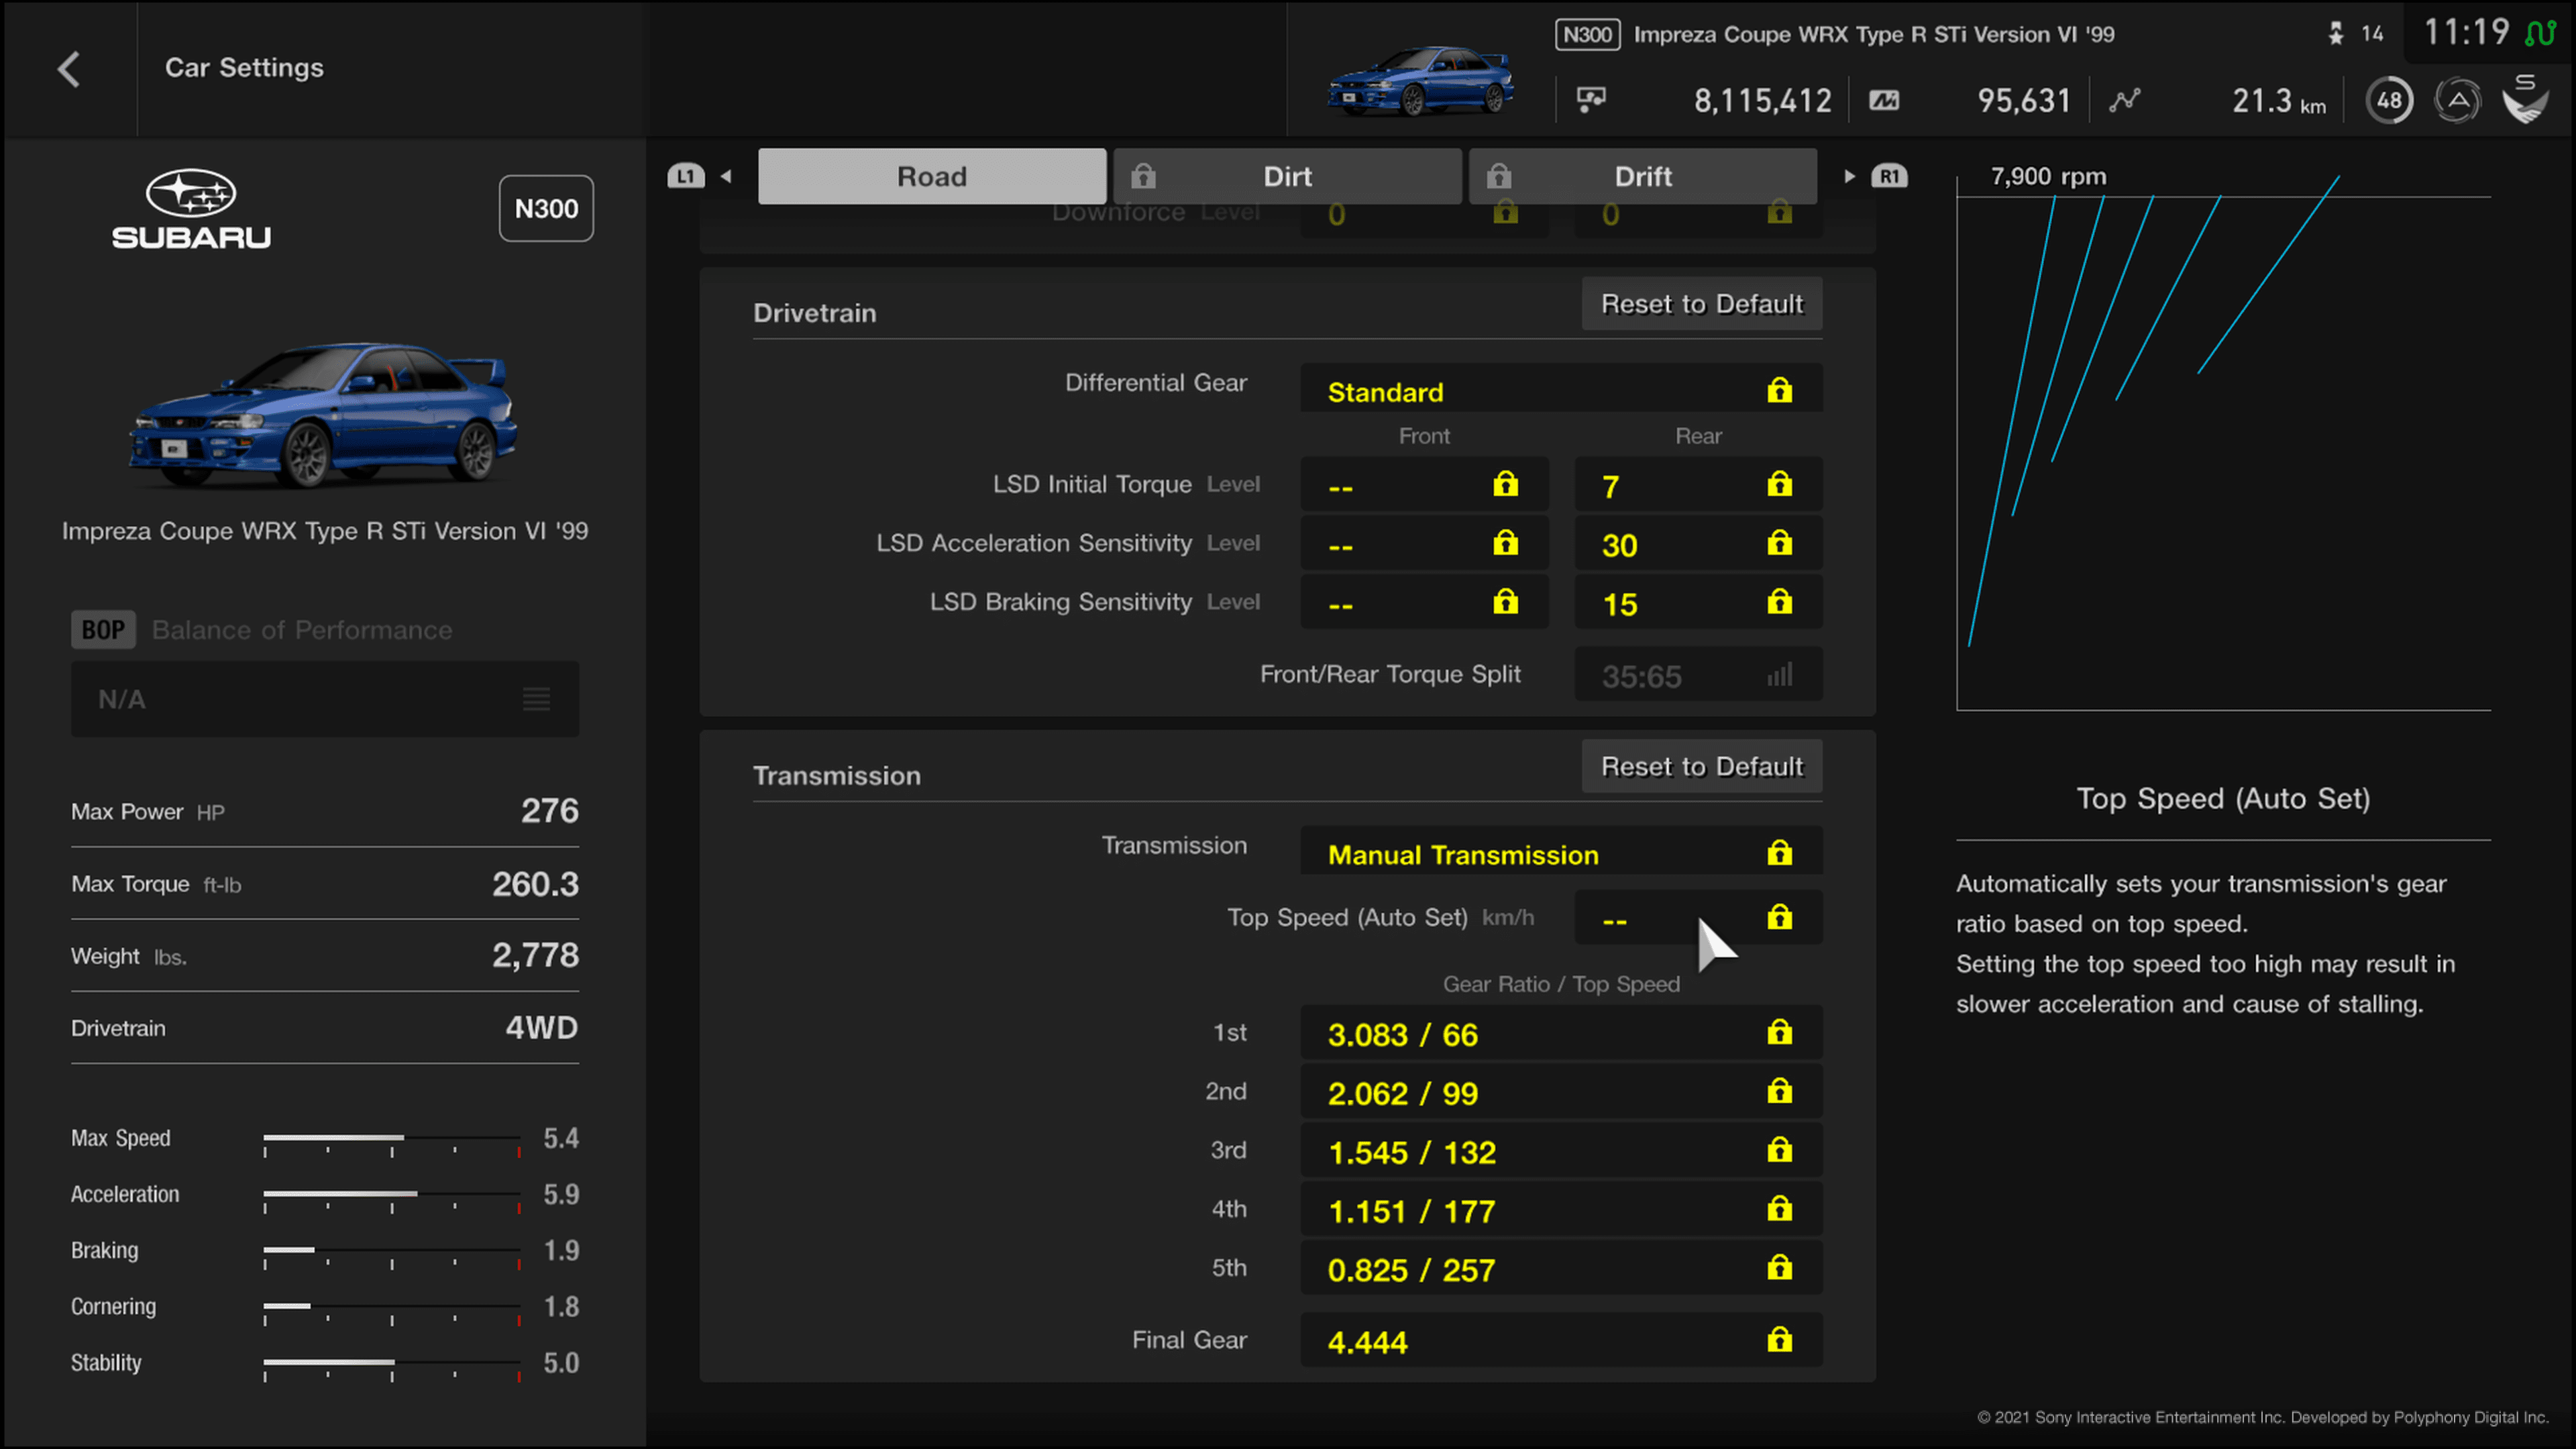Click the gear ratio rpm graph

pos(2223,440)
